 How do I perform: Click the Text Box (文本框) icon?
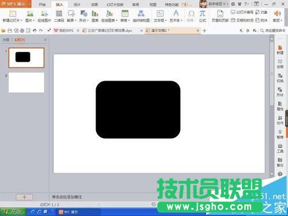(x=160, y=14)
